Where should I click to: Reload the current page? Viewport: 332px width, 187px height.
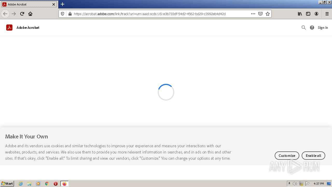[22, 14]
